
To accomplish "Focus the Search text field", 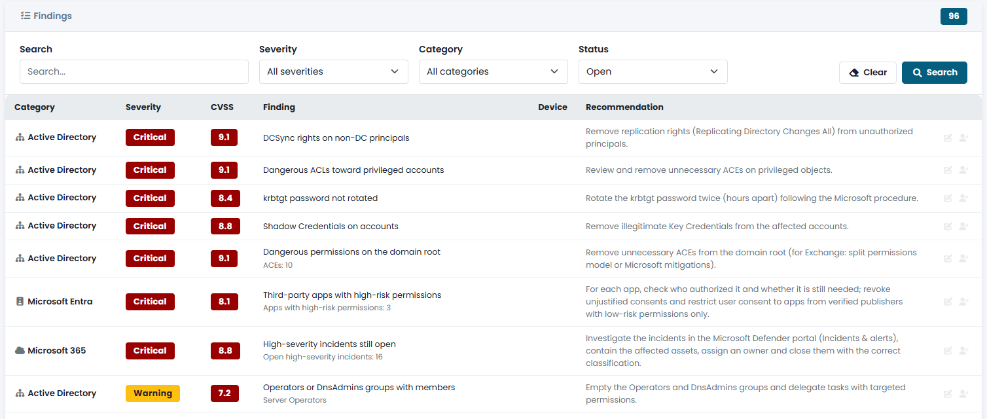I will (x=134, y=72).
